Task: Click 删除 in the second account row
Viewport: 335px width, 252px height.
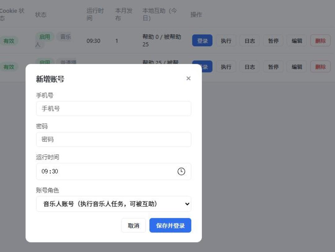Action: pos(320,66)
